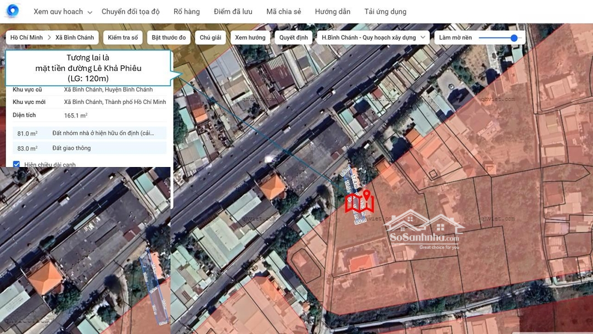This screenshot has width=593, height=334.
Task: Click the Làm mờ nền opacity slider handle
Action: click(x=514, y=38)
